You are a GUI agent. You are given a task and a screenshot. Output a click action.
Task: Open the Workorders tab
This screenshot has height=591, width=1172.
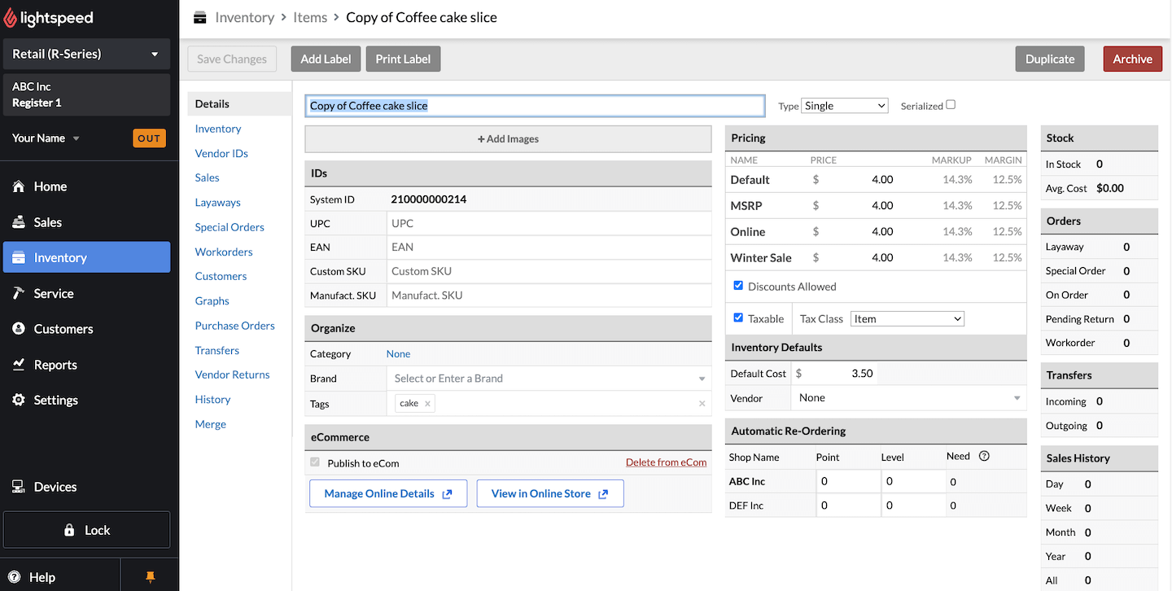point(224,252)
